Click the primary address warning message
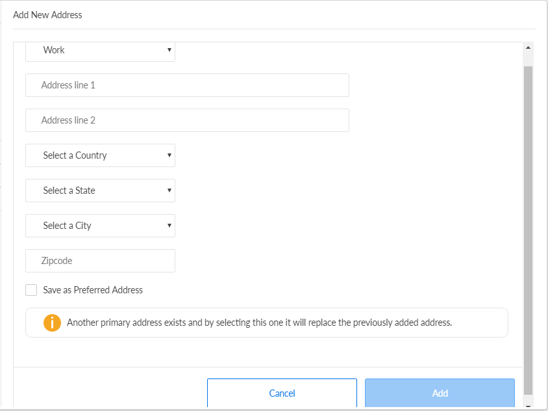 point(259,323)
